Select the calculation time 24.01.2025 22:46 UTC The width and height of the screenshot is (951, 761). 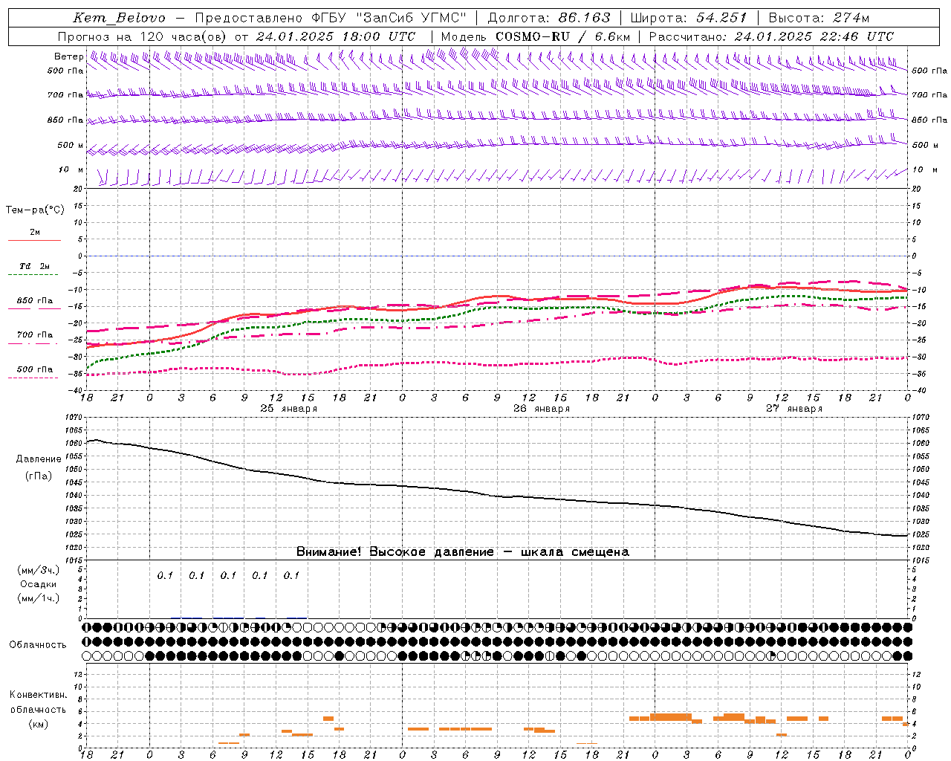[x=814, y=36]
